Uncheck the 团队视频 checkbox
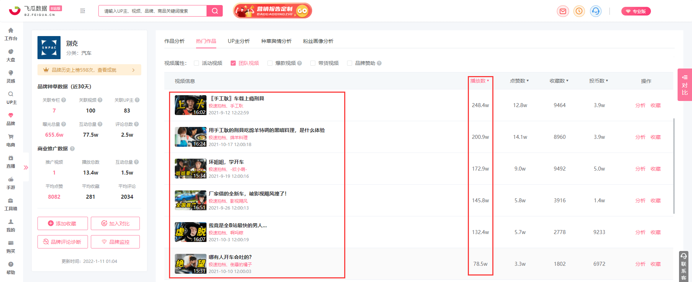Screen dimensions: 692x282 click(233, 63)
